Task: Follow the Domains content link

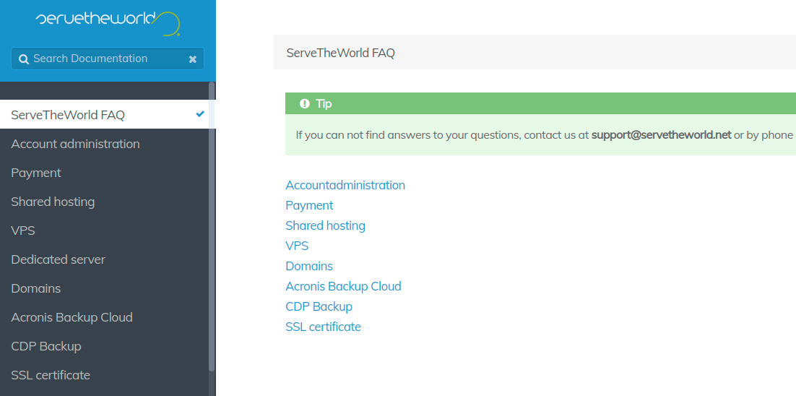Action: point(309,266)
